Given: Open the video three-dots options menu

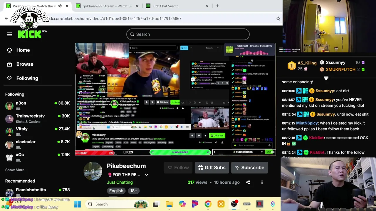Looking at the screenshot, I should pos(262,182).
